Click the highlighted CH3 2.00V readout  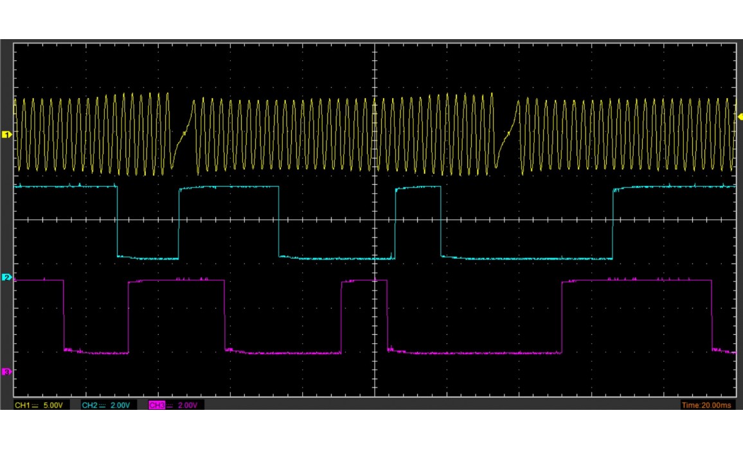[176, 405]
